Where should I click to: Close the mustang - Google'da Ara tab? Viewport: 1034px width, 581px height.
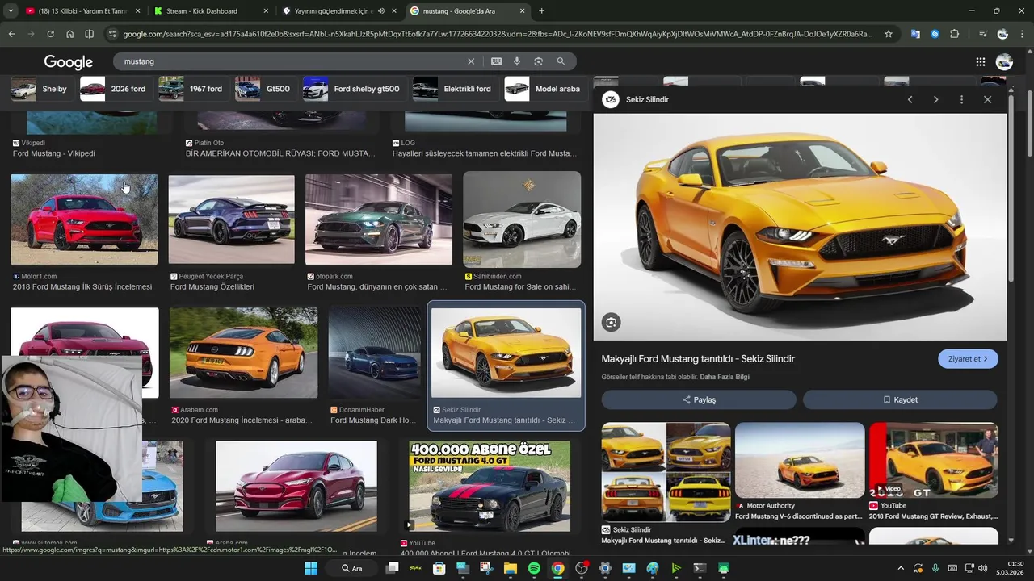(522, 11)
